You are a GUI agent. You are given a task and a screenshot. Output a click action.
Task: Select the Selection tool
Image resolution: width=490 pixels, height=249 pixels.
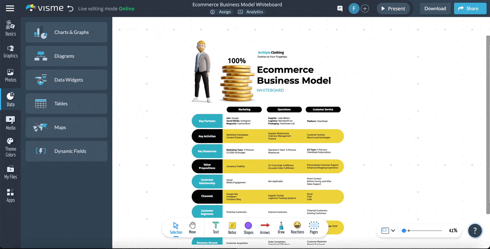[176, 227]
